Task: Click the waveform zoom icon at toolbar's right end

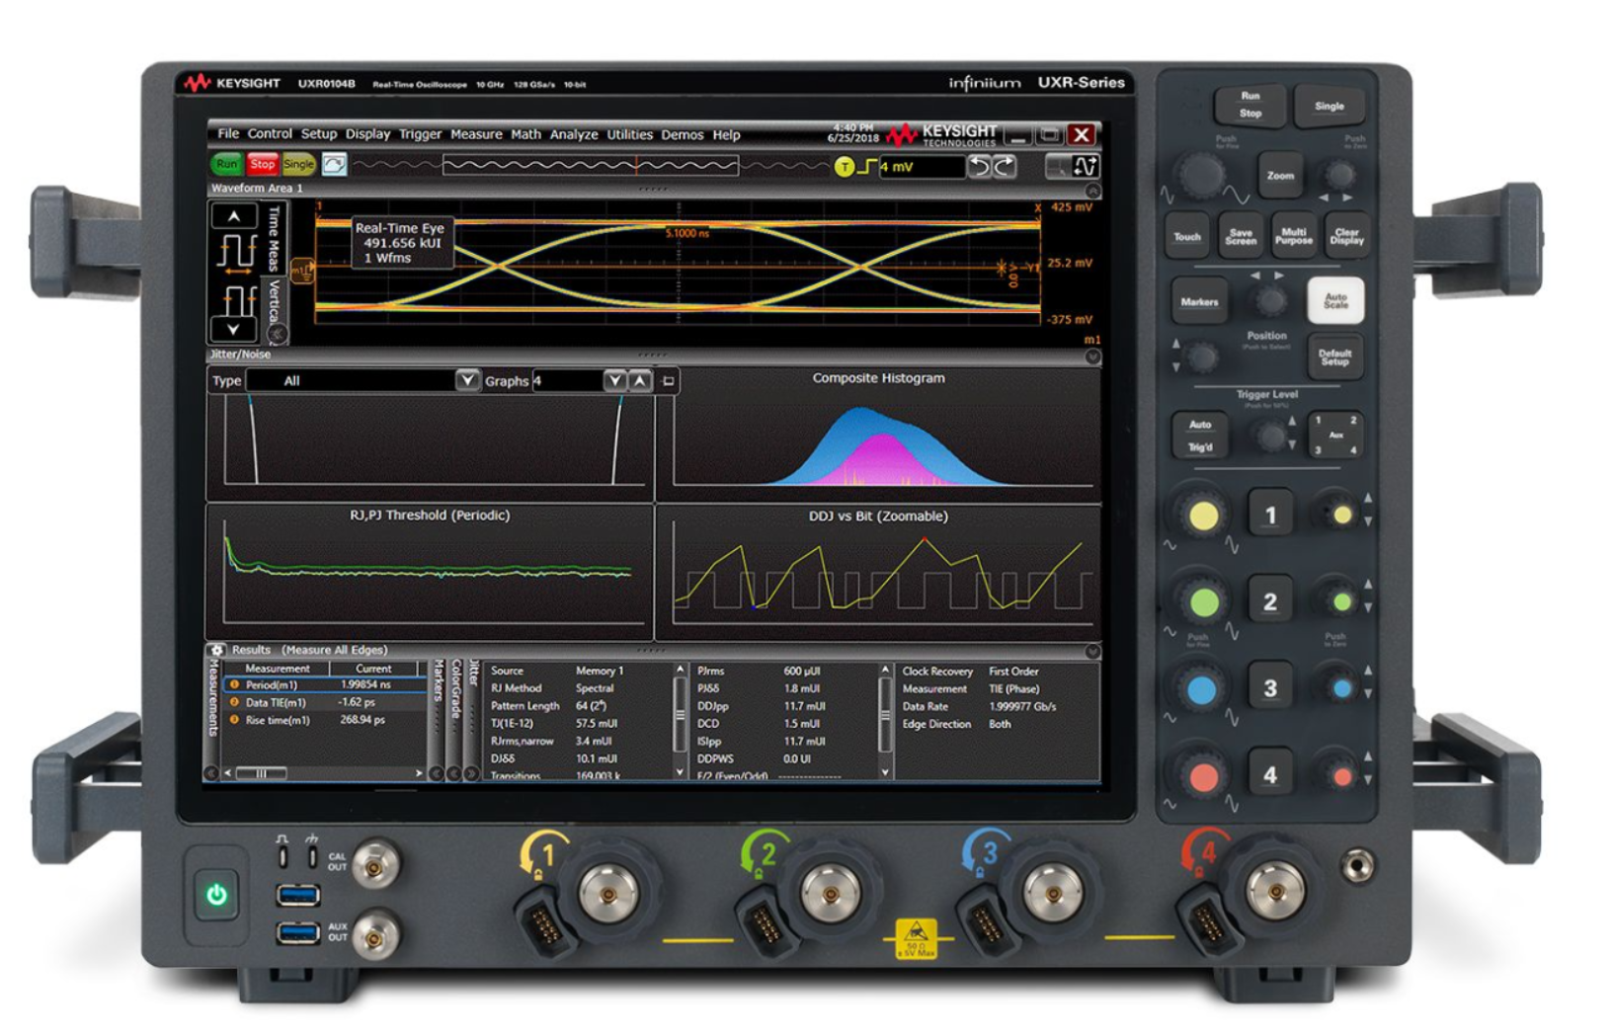Action: [x=1086, y=167]
